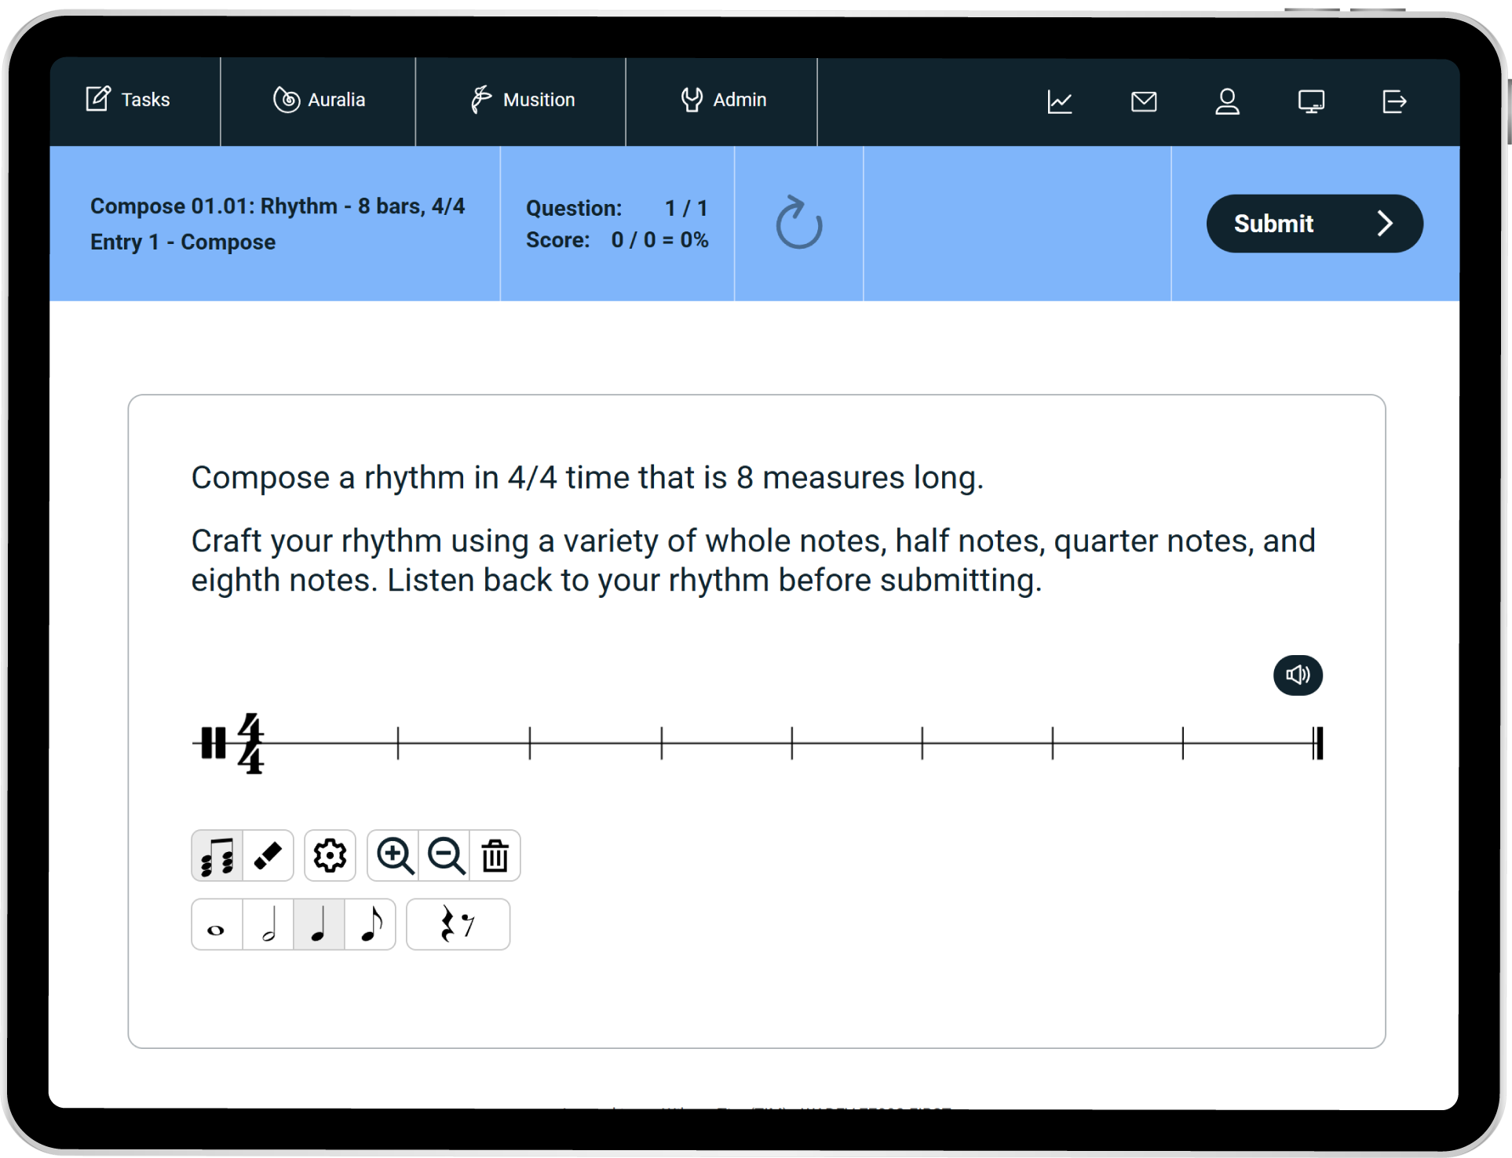Image resolution: width=1512 pixels, height=1158 pixels.
Task: Open the Auralia menu
Action: pyautogui.click(x=319, y=100)
